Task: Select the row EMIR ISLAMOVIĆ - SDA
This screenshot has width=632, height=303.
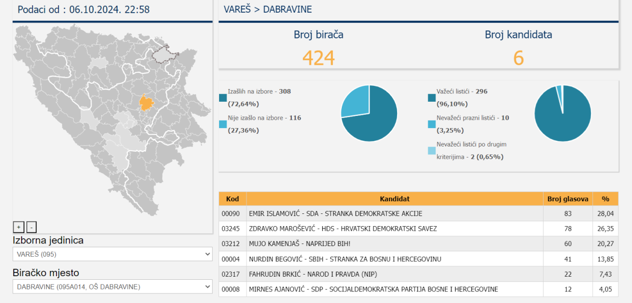Action: 419,213
